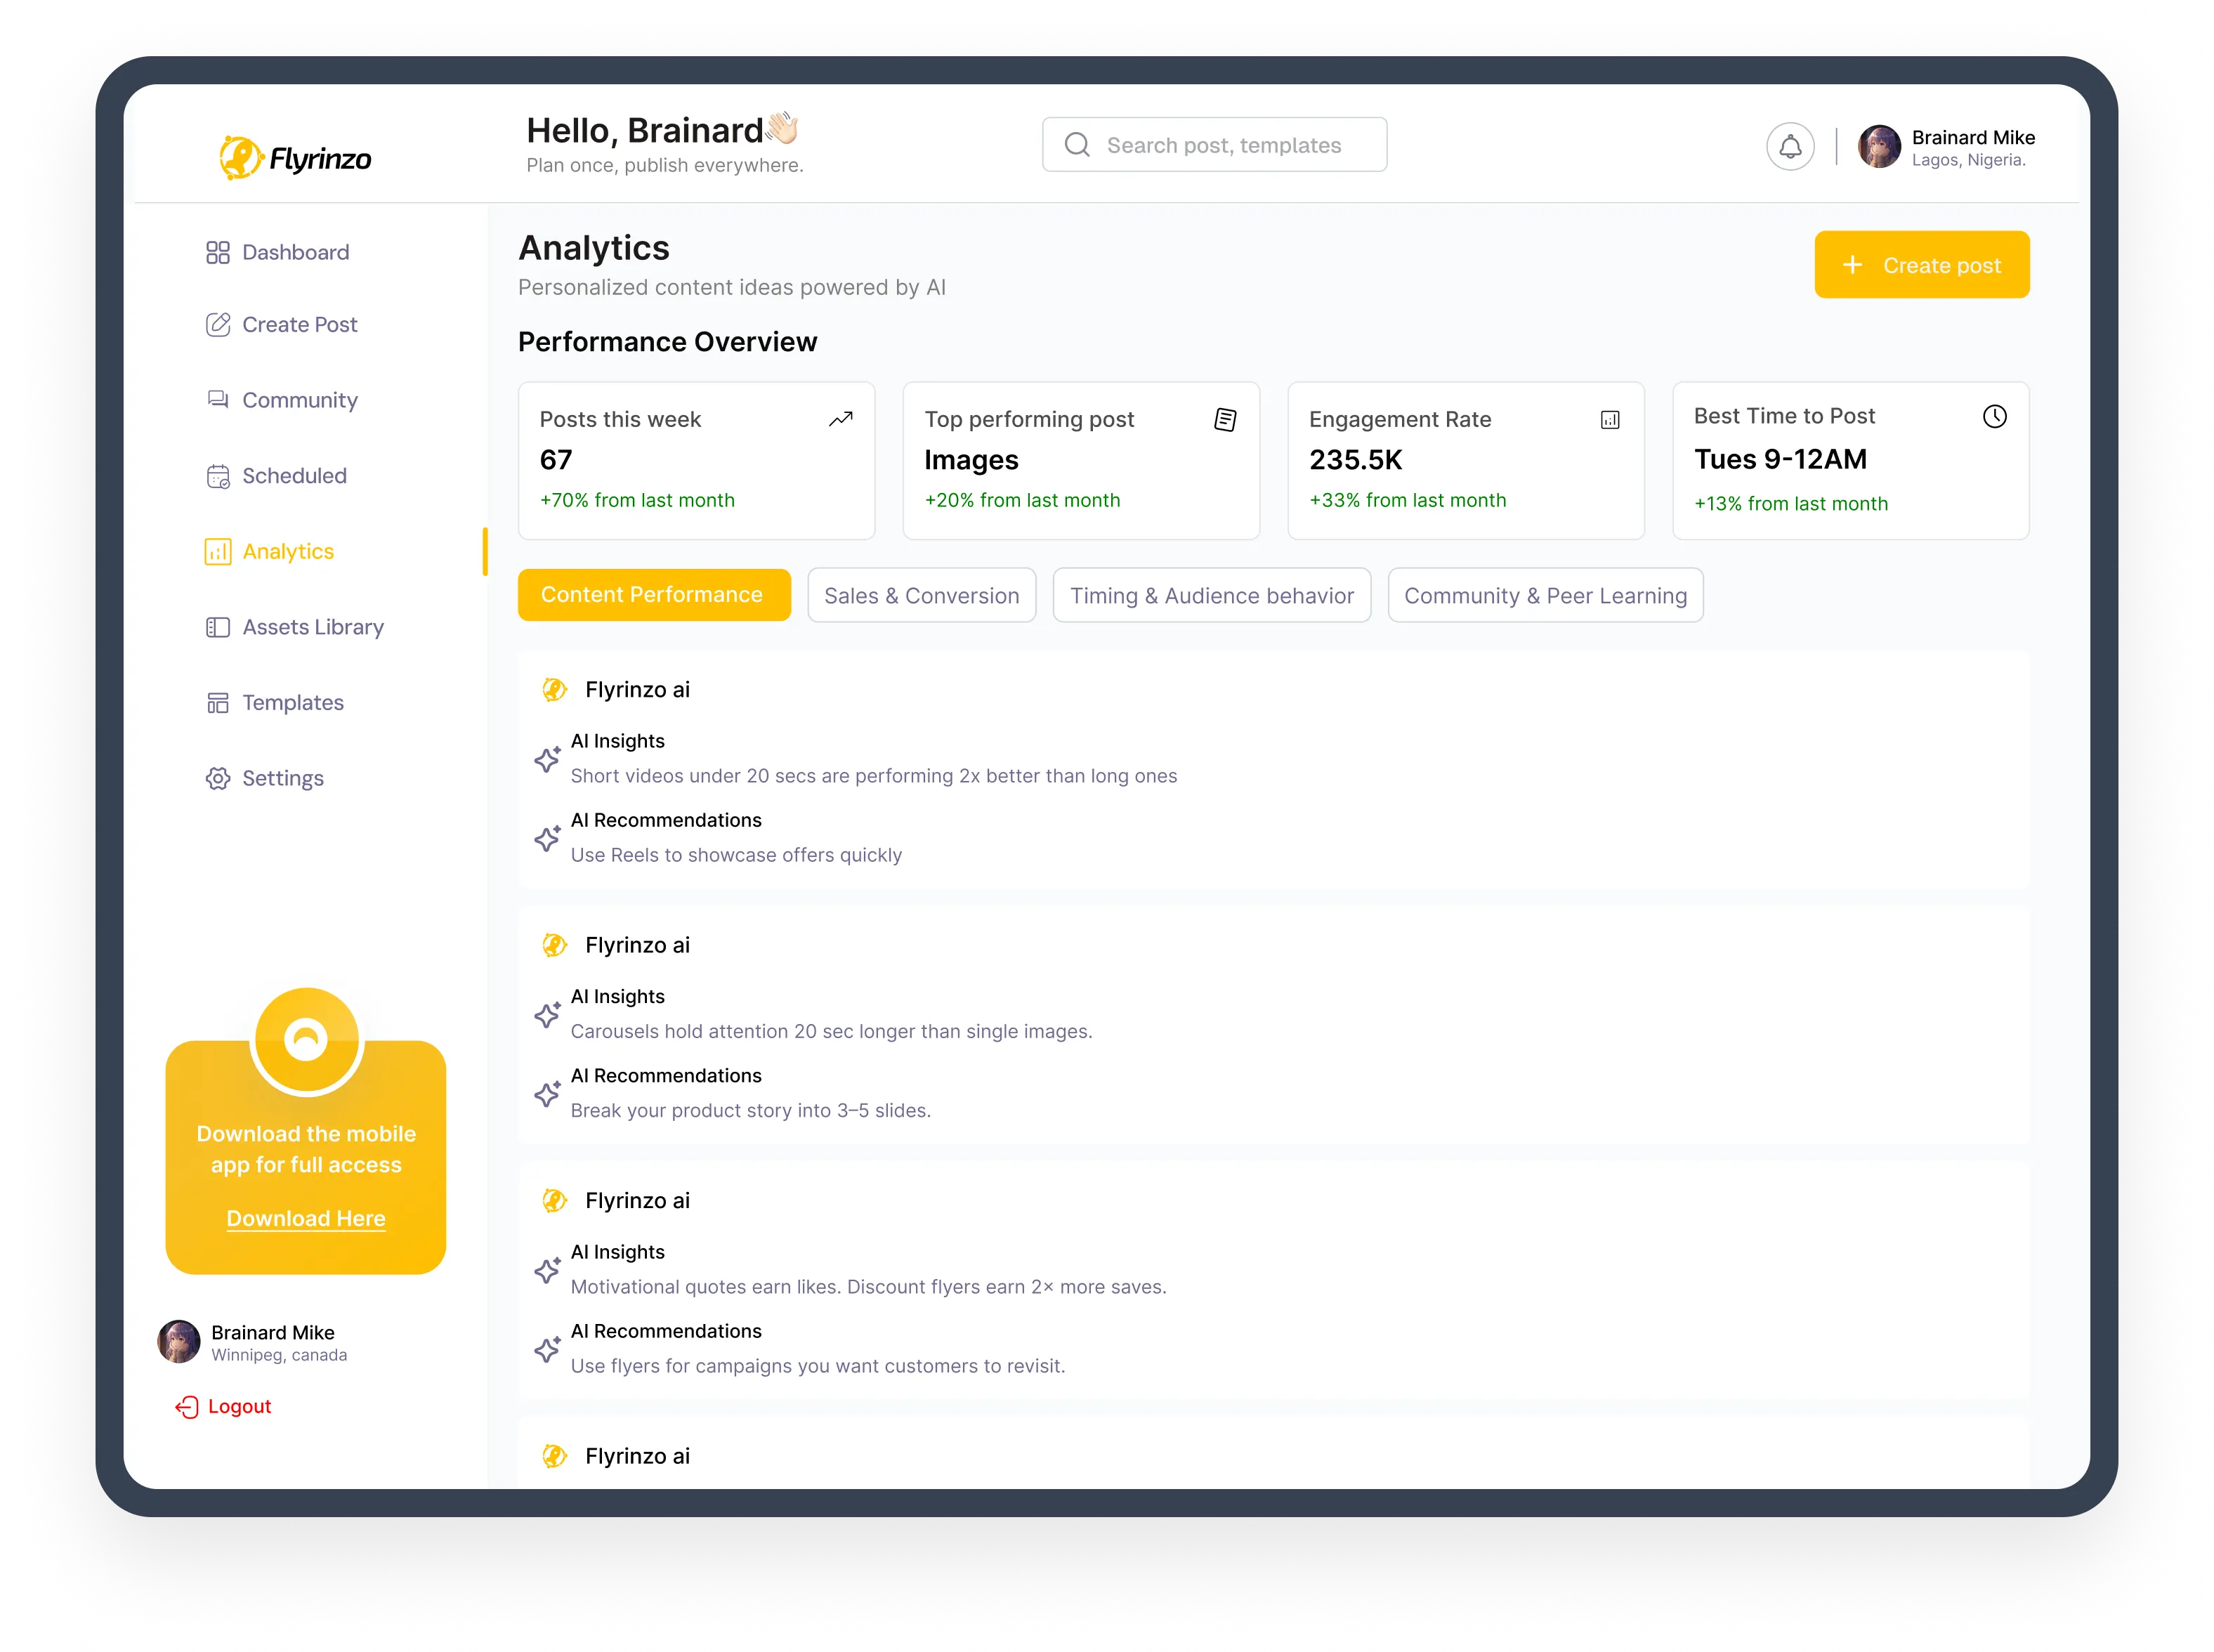Click the Flyrinzo logo in the header
Screen dimensions: 2214x1652
tap(295, 157)
